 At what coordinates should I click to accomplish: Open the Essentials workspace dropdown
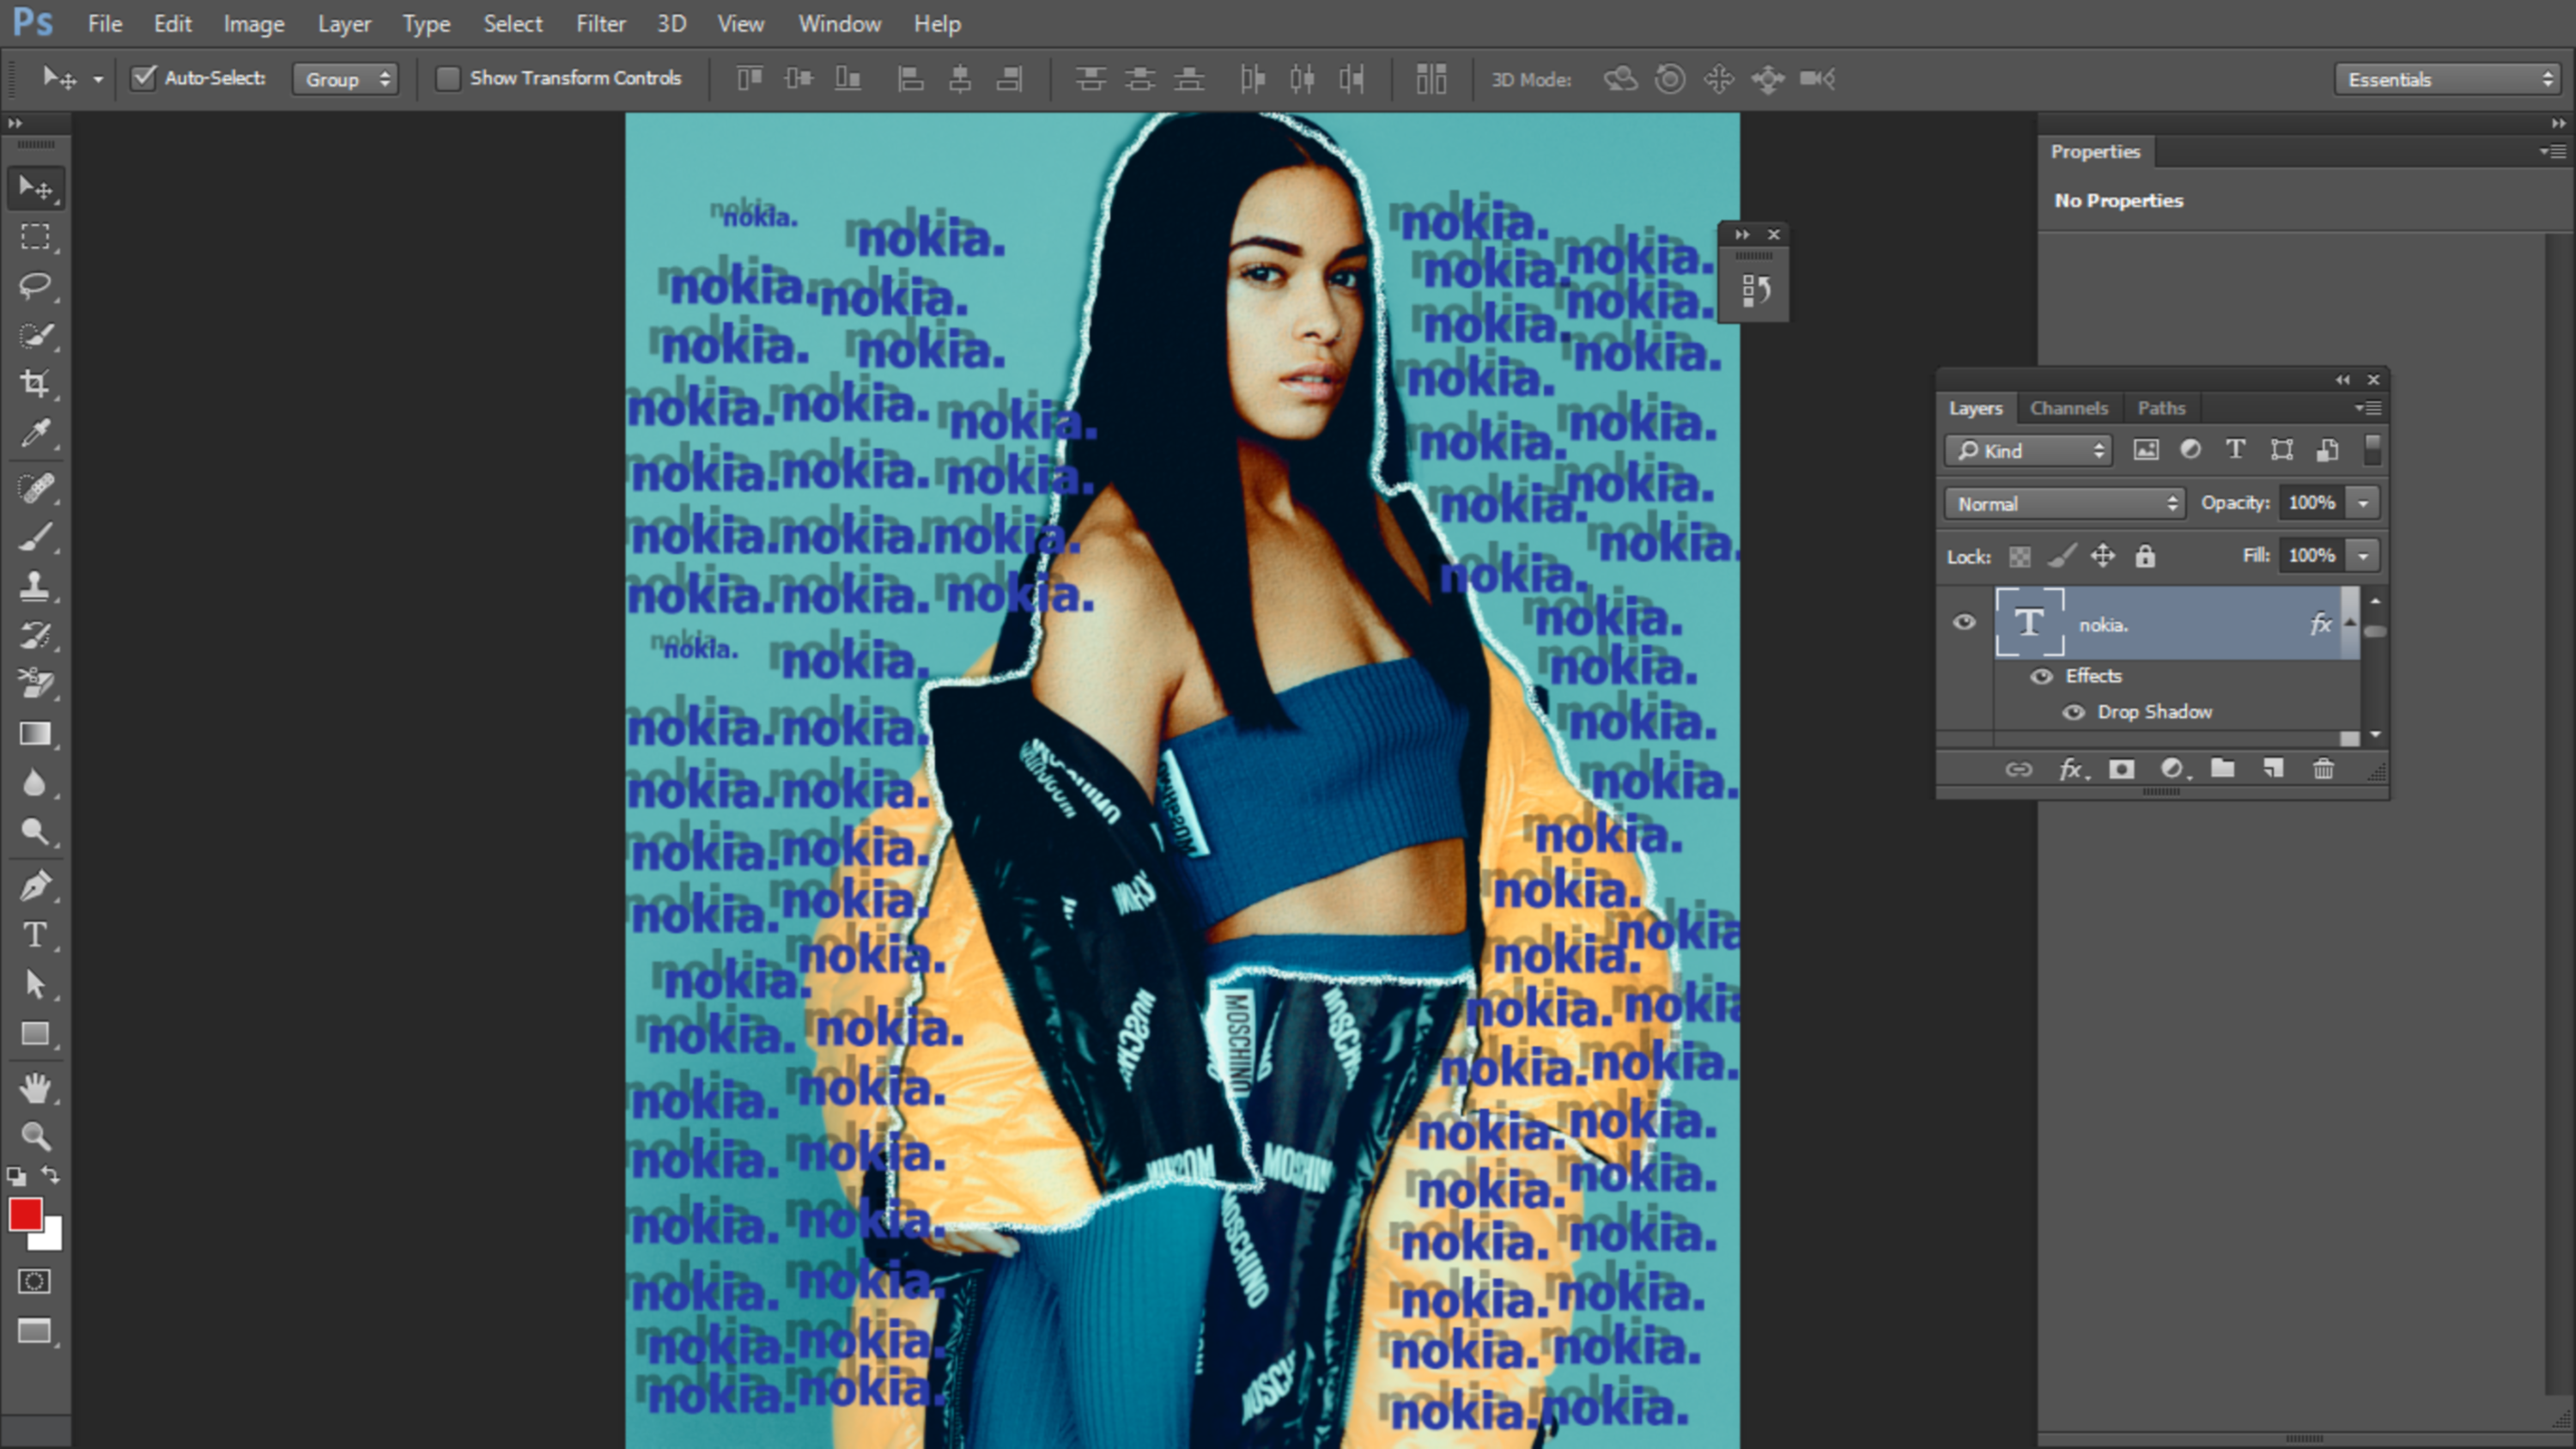[x=2448, y=79]
